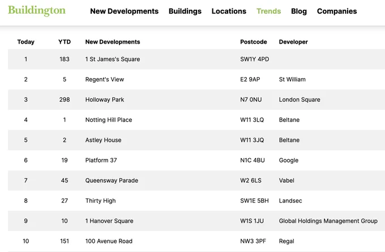Click developer Google
This screenshot has width=385, height=252.
pos(289,160)
